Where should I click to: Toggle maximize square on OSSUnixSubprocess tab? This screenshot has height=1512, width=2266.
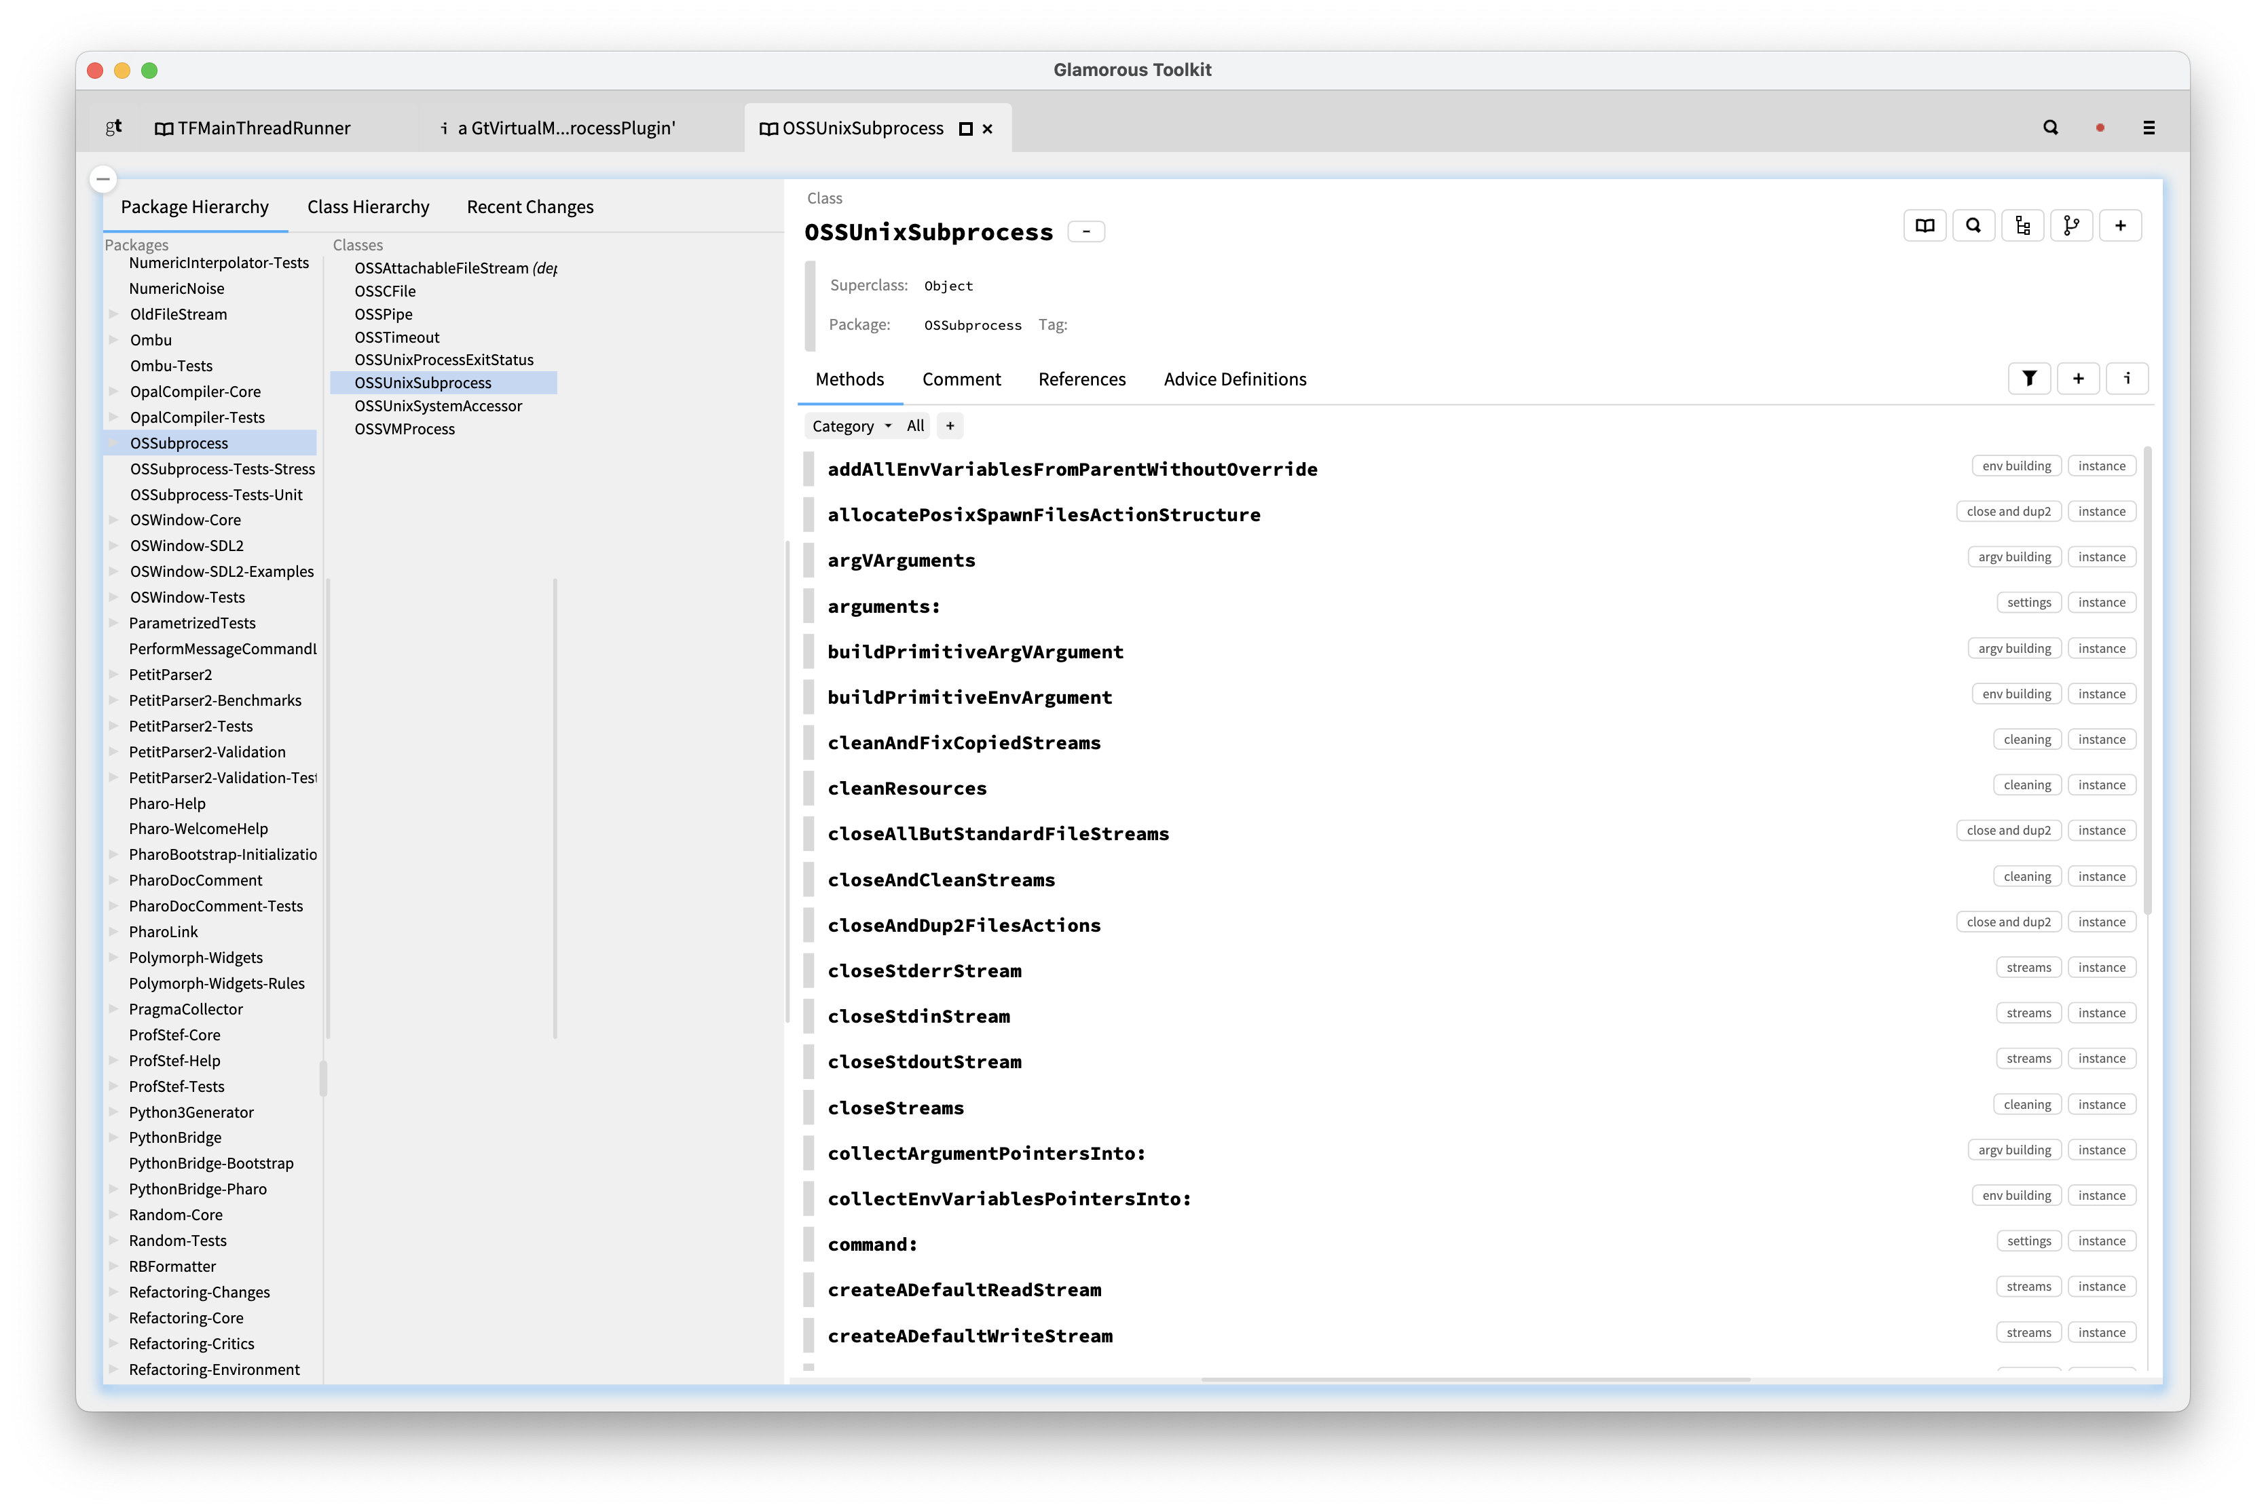pos(965,129)
